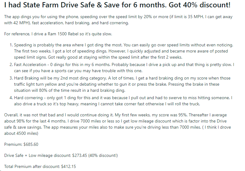Click the "Premium: $685.60" line
The height and width of the screenshot is (171, 245).
(21, 144)
